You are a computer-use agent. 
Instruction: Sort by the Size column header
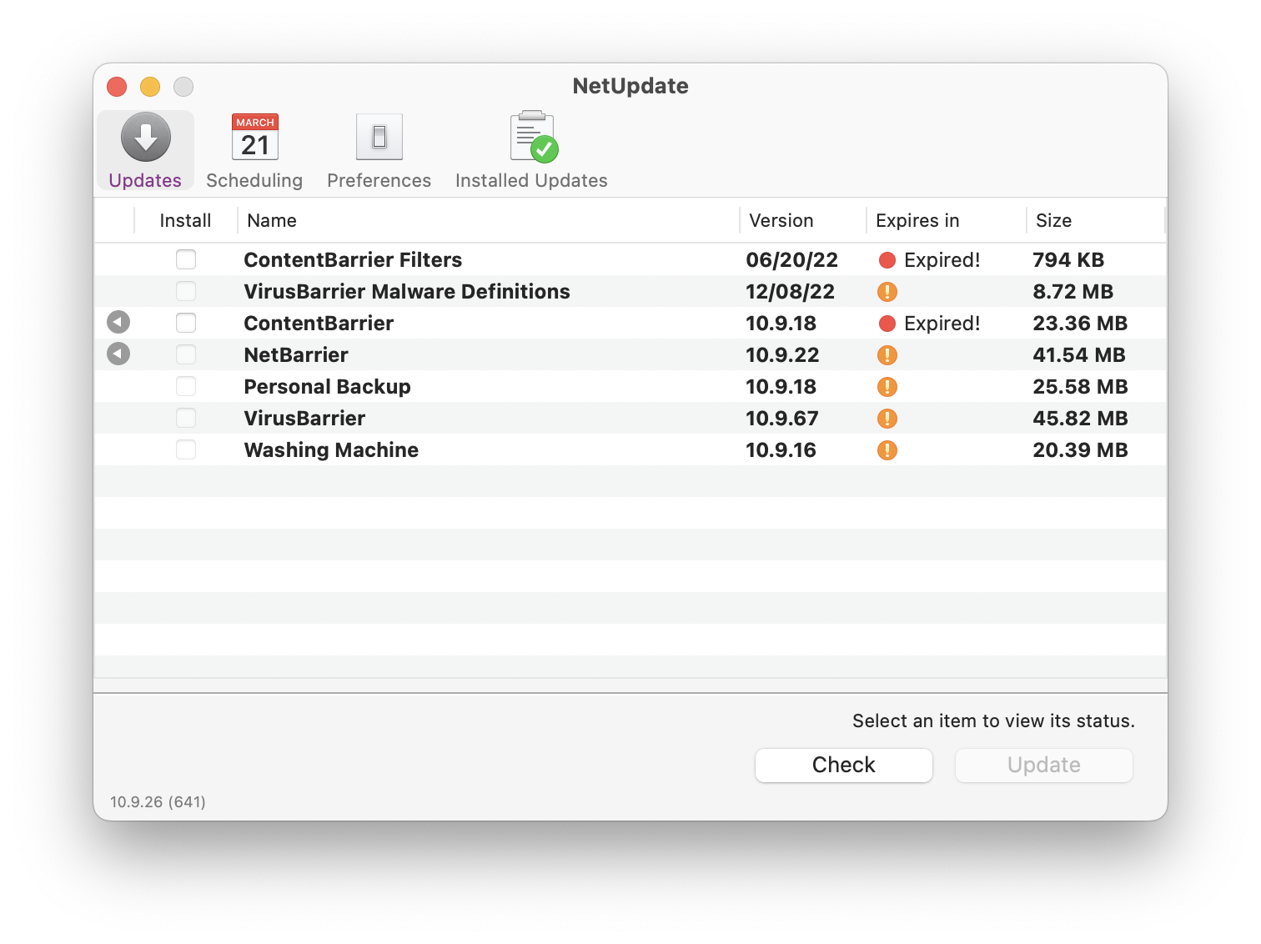pyautogui.click(x=1095, y=220)
